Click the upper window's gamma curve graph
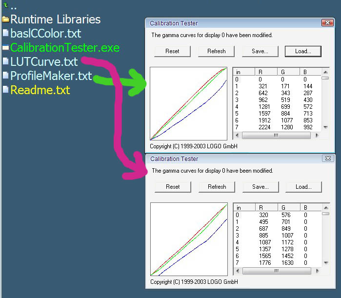Image resolution: width=341 pixels, height=298 pixels. 189,104
